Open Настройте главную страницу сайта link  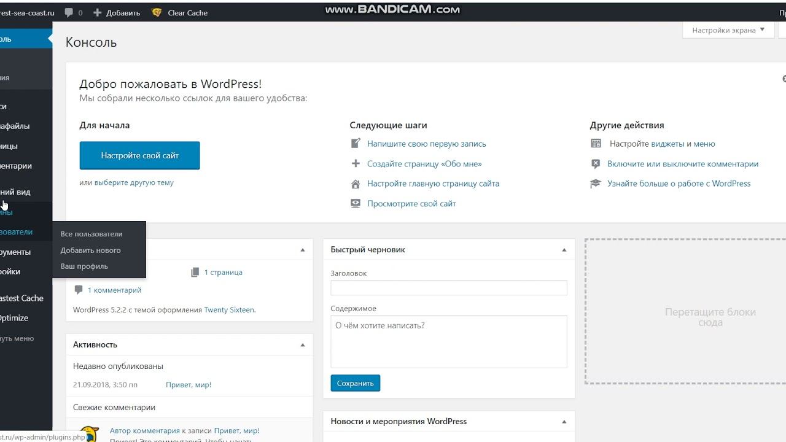(433, 184)
